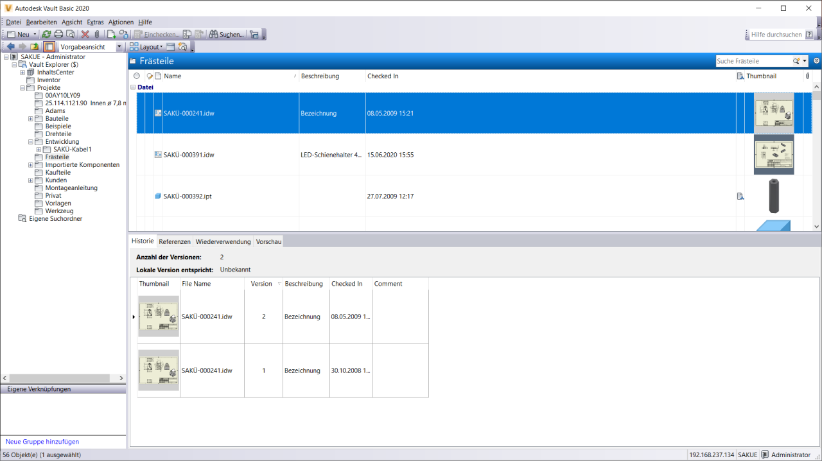Click the SAKÜ-000392.ipt part file icon

(x=158, y=196)
